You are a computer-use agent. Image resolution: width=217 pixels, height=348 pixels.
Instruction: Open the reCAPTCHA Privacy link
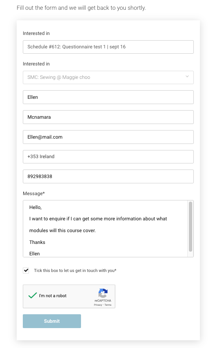click(x=98, y=305)
